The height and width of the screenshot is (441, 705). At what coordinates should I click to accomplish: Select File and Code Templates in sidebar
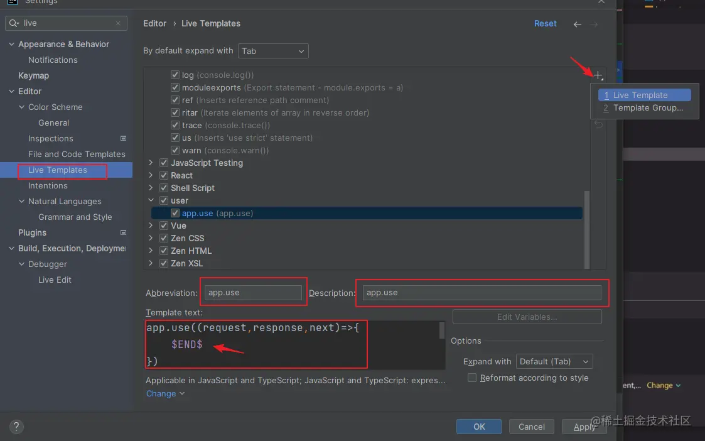(x=77, y=155)
